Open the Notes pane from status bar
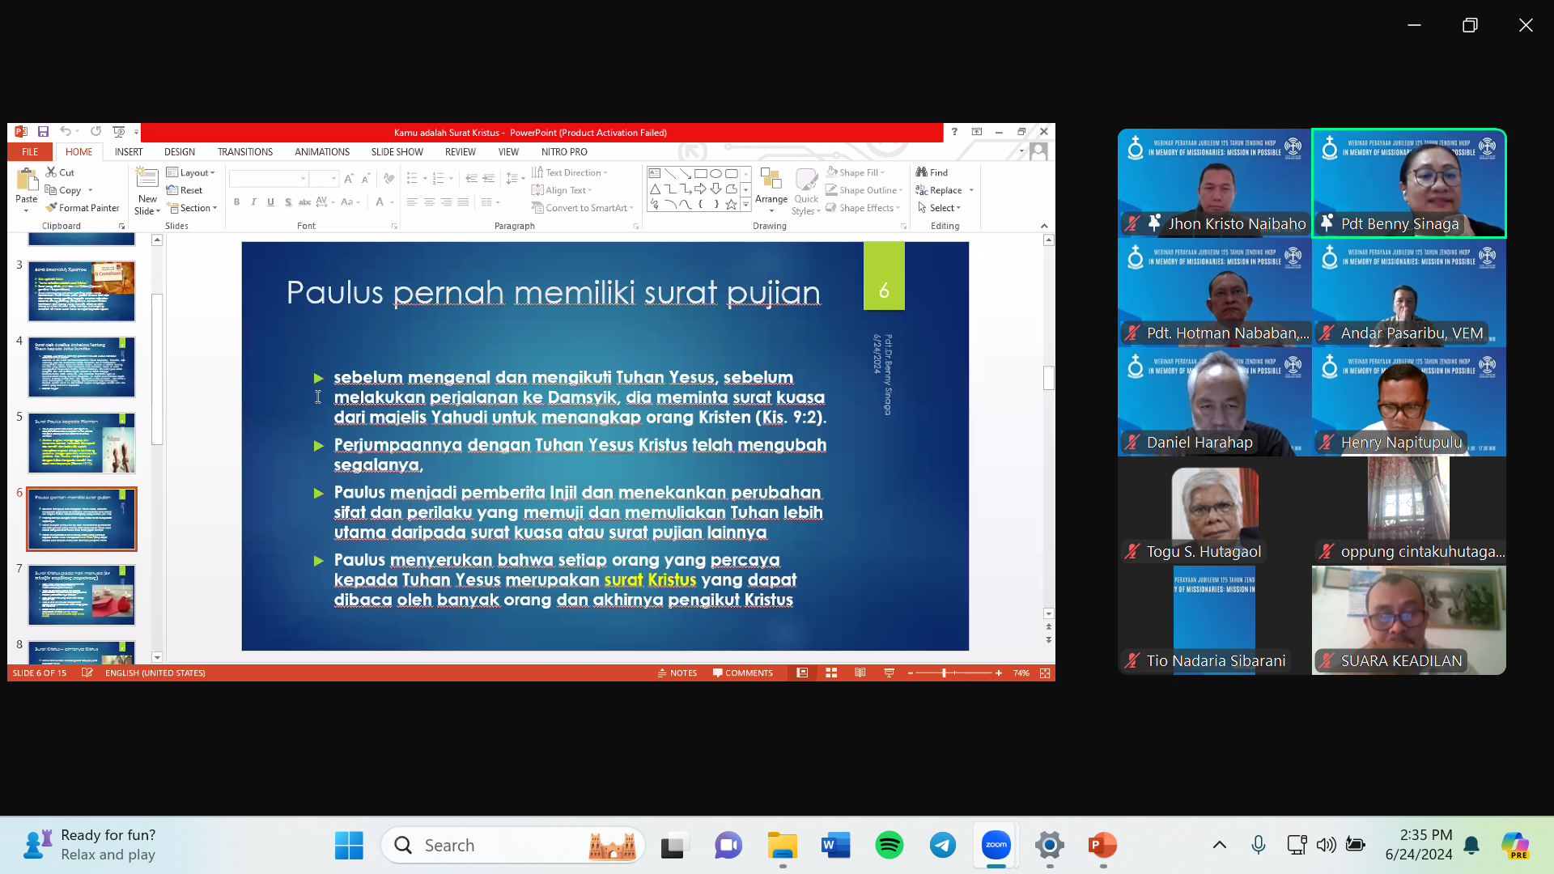Screen dimensions: 1554x874 pos(677,672)
